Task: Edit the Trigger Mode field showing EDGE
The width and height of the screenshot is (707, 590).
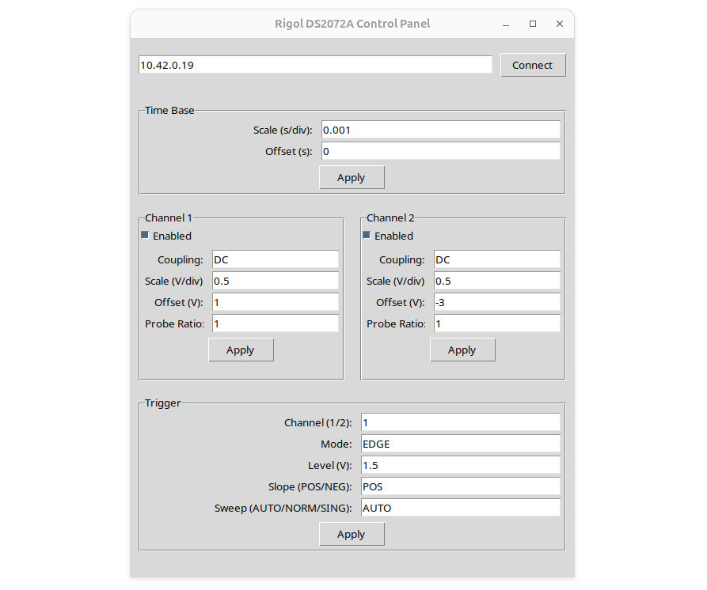Action: (460, 444)
